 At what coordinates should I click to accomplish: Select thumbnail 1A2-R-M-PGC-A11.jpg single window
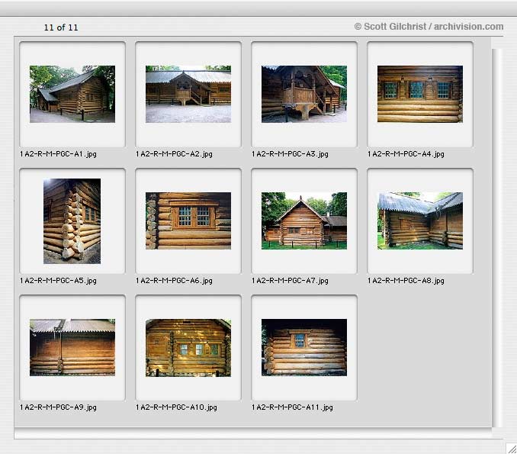click(x=304, y=347)
